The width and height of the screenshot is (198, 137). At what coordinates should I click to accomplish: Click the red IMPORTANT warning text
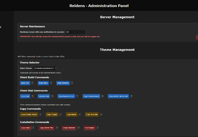click(60, 37)
